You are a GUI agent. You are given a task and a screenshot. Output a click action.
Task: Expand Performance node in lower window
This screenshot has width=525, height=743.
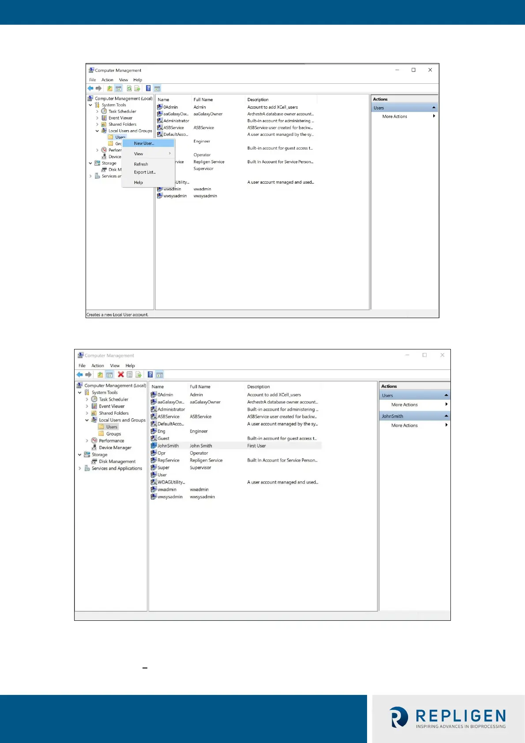coord(87,441)
